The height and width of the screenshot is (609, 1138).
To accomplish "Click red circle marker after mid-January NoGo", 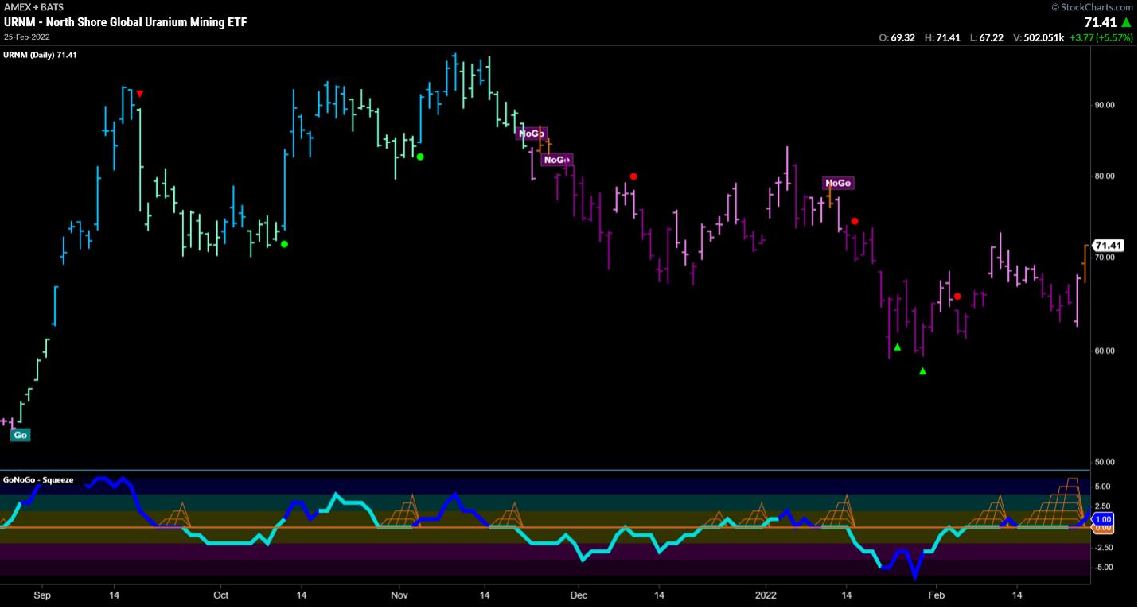I will tap(855, 221).
